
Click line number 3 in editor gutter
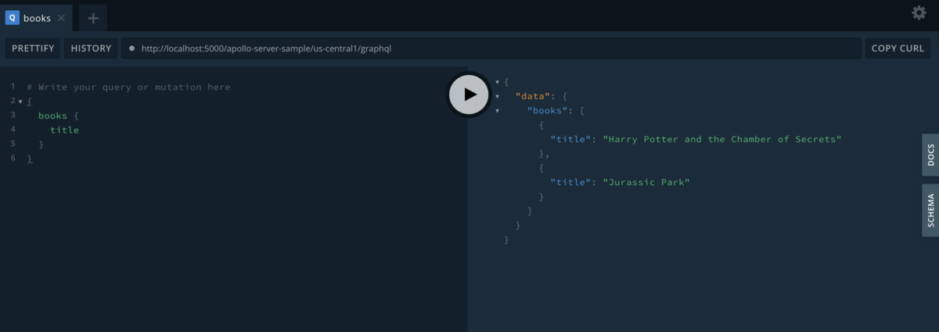coord(13,115)
